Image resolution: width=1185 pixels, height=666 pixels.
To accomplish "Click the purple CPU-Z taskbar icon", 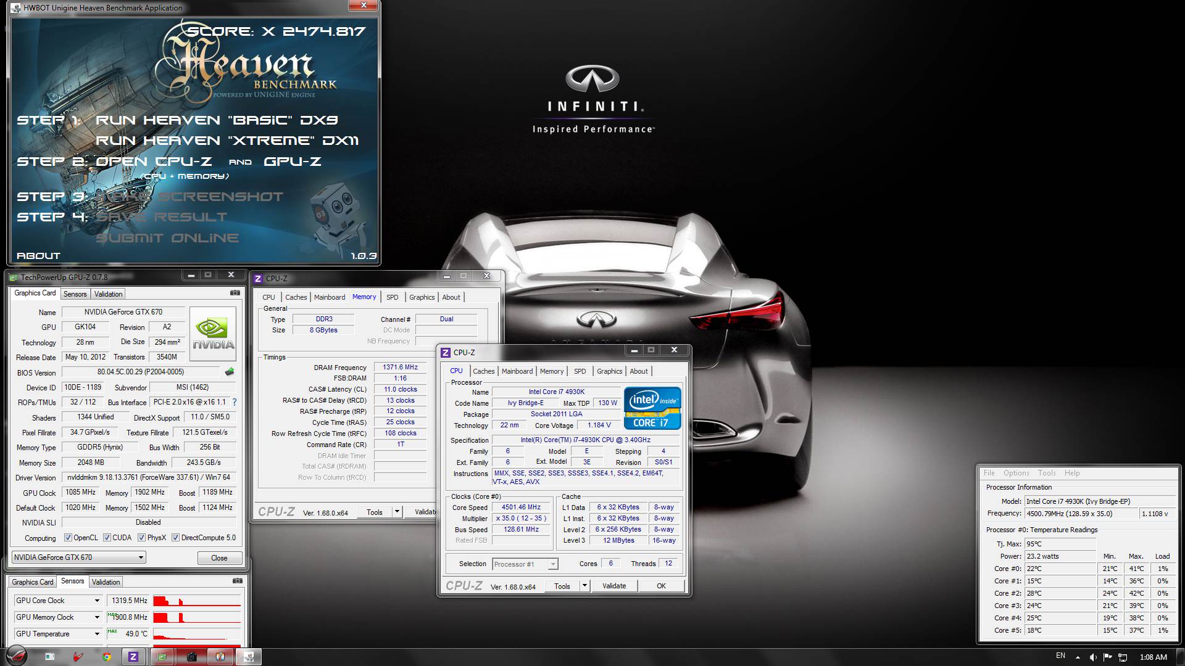I will 133,657.
